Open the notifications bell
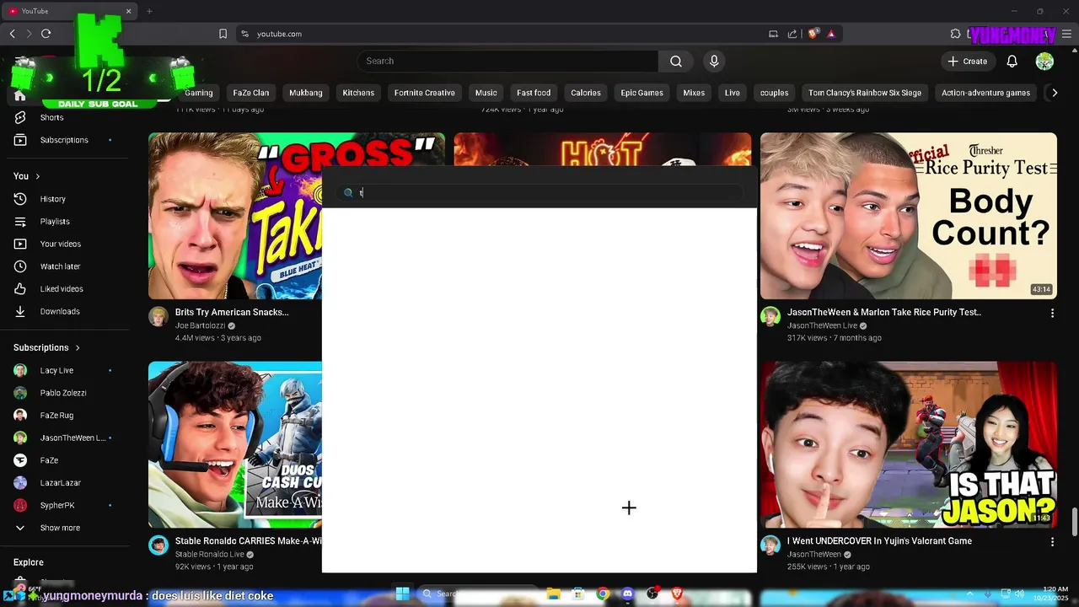This screenshot has height=607, width=1079. [x=1012, y=61]
